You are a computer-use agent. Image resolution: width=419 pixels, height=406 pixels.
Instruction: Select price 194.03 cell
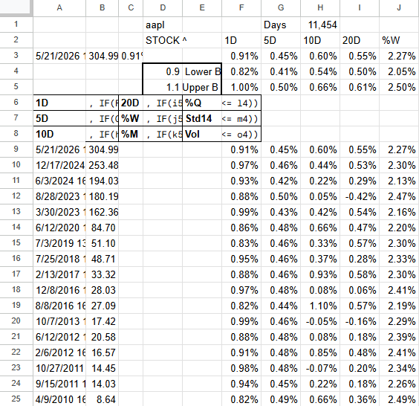click(102, 181)
